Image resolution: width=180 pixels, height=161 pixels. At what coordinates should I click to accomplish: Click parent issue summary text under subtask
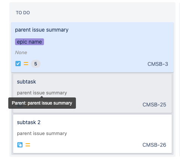coord(42,93)
